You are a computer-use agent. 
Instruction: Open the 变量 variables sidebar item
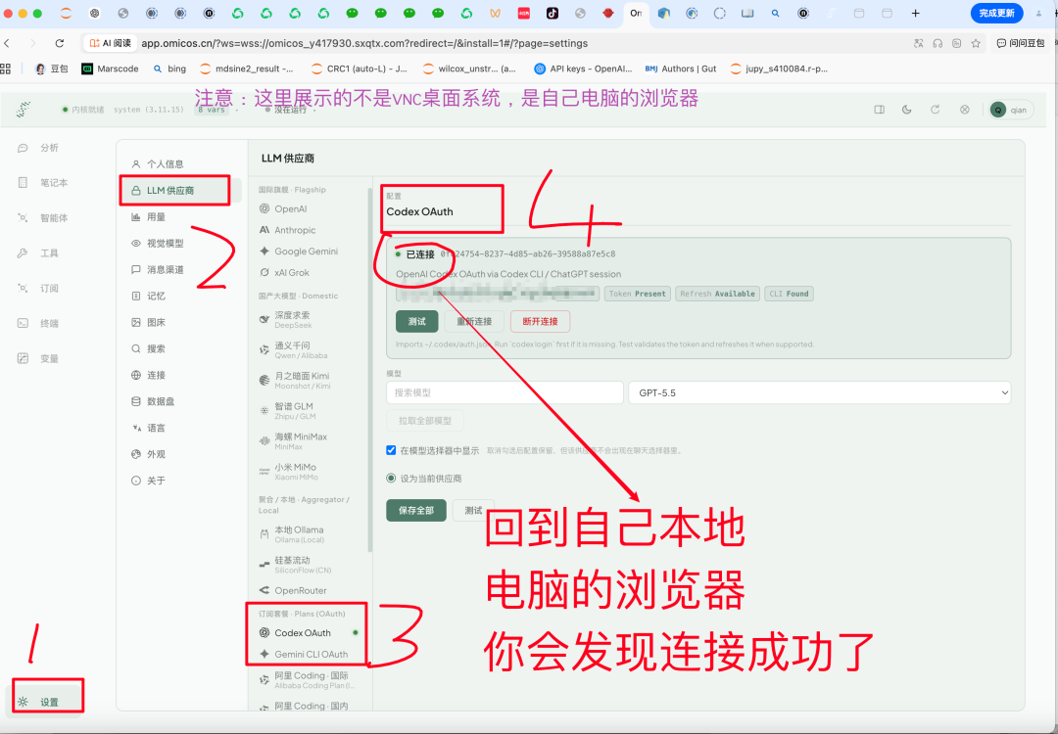[39, 358]
